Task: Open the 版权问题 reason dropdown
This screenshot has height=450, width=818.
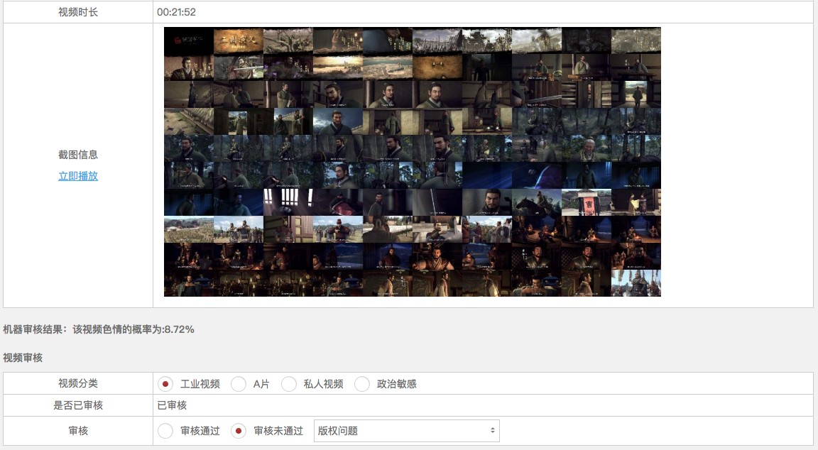Action: pyautogui.click(x=406, y=431)
